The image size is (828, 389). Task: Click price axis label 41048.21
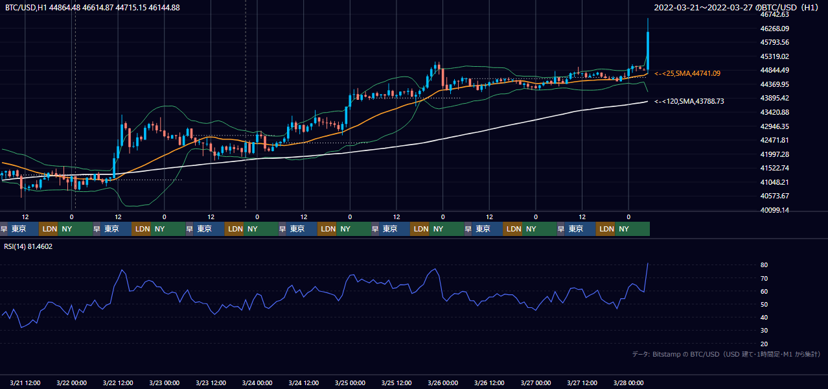point(774,182)
